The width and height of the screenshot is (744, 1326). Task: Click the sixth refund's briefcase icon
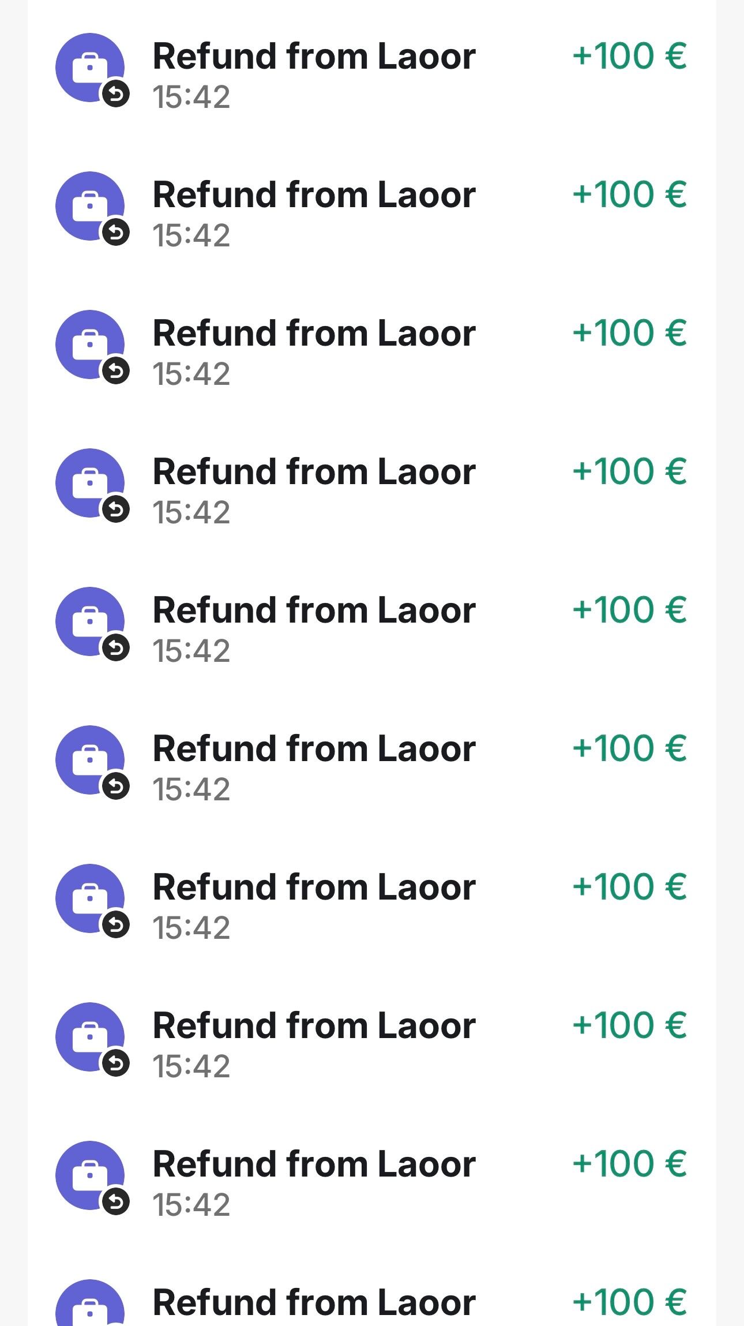click(89, 759)
